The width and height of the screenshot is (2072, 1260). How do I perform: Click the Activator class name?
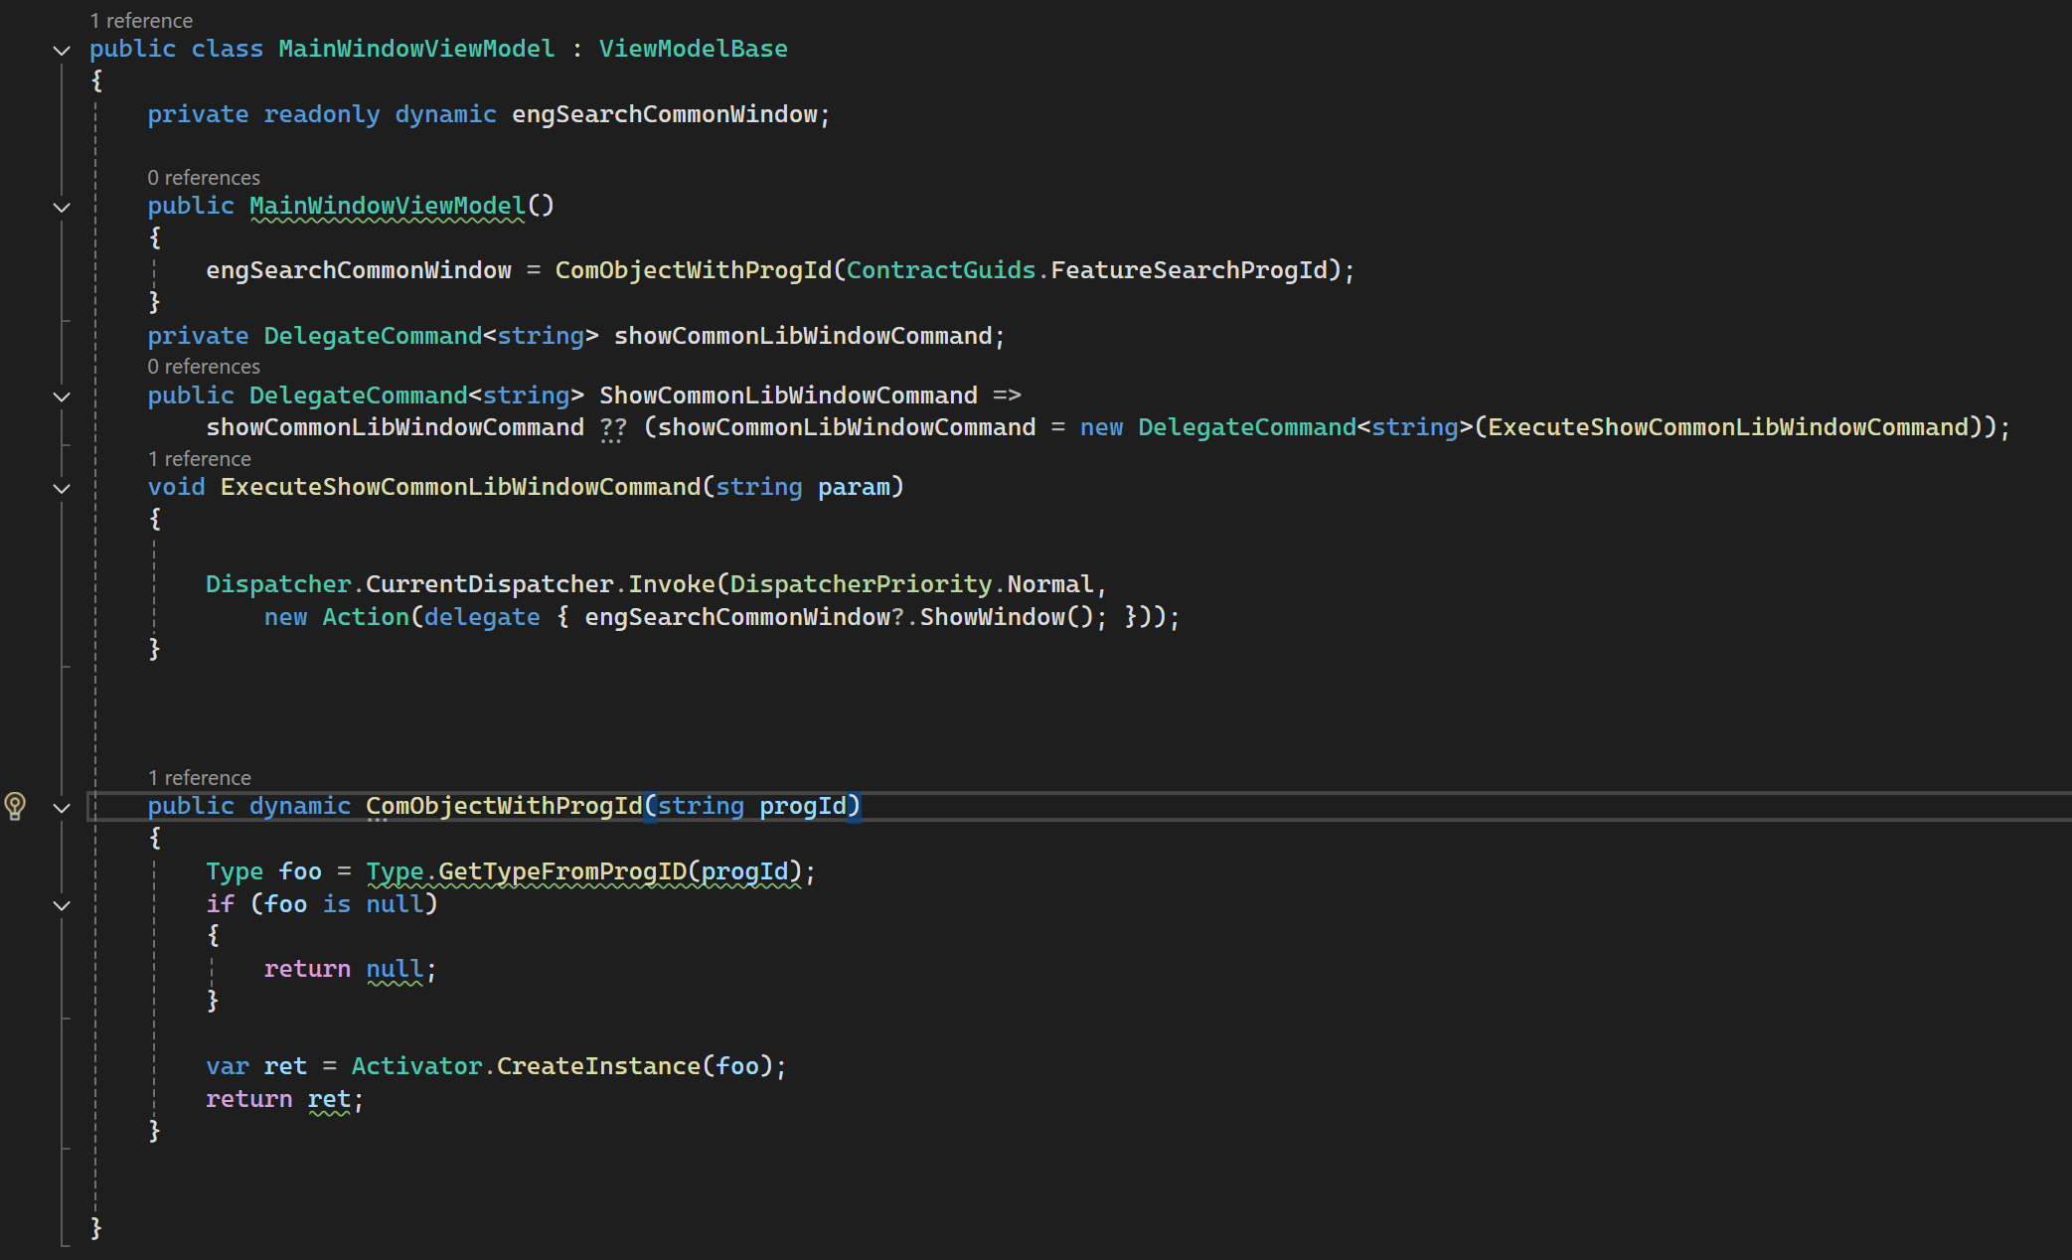click(416, 1066)
